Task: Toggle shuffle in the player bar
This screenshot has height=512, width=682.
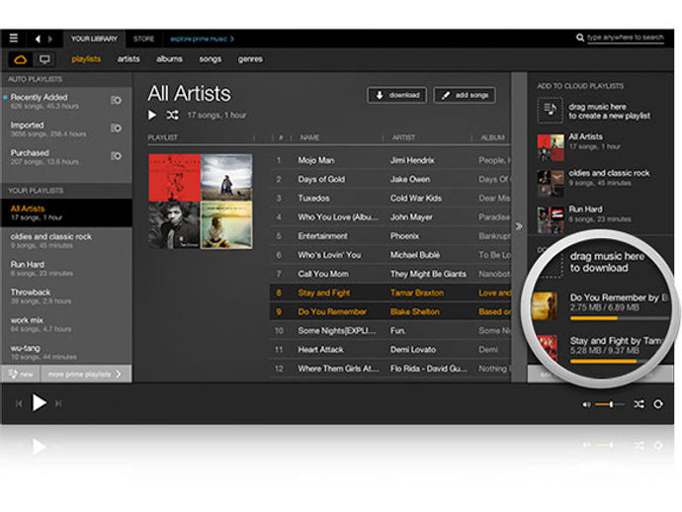Action: point(639,404)
